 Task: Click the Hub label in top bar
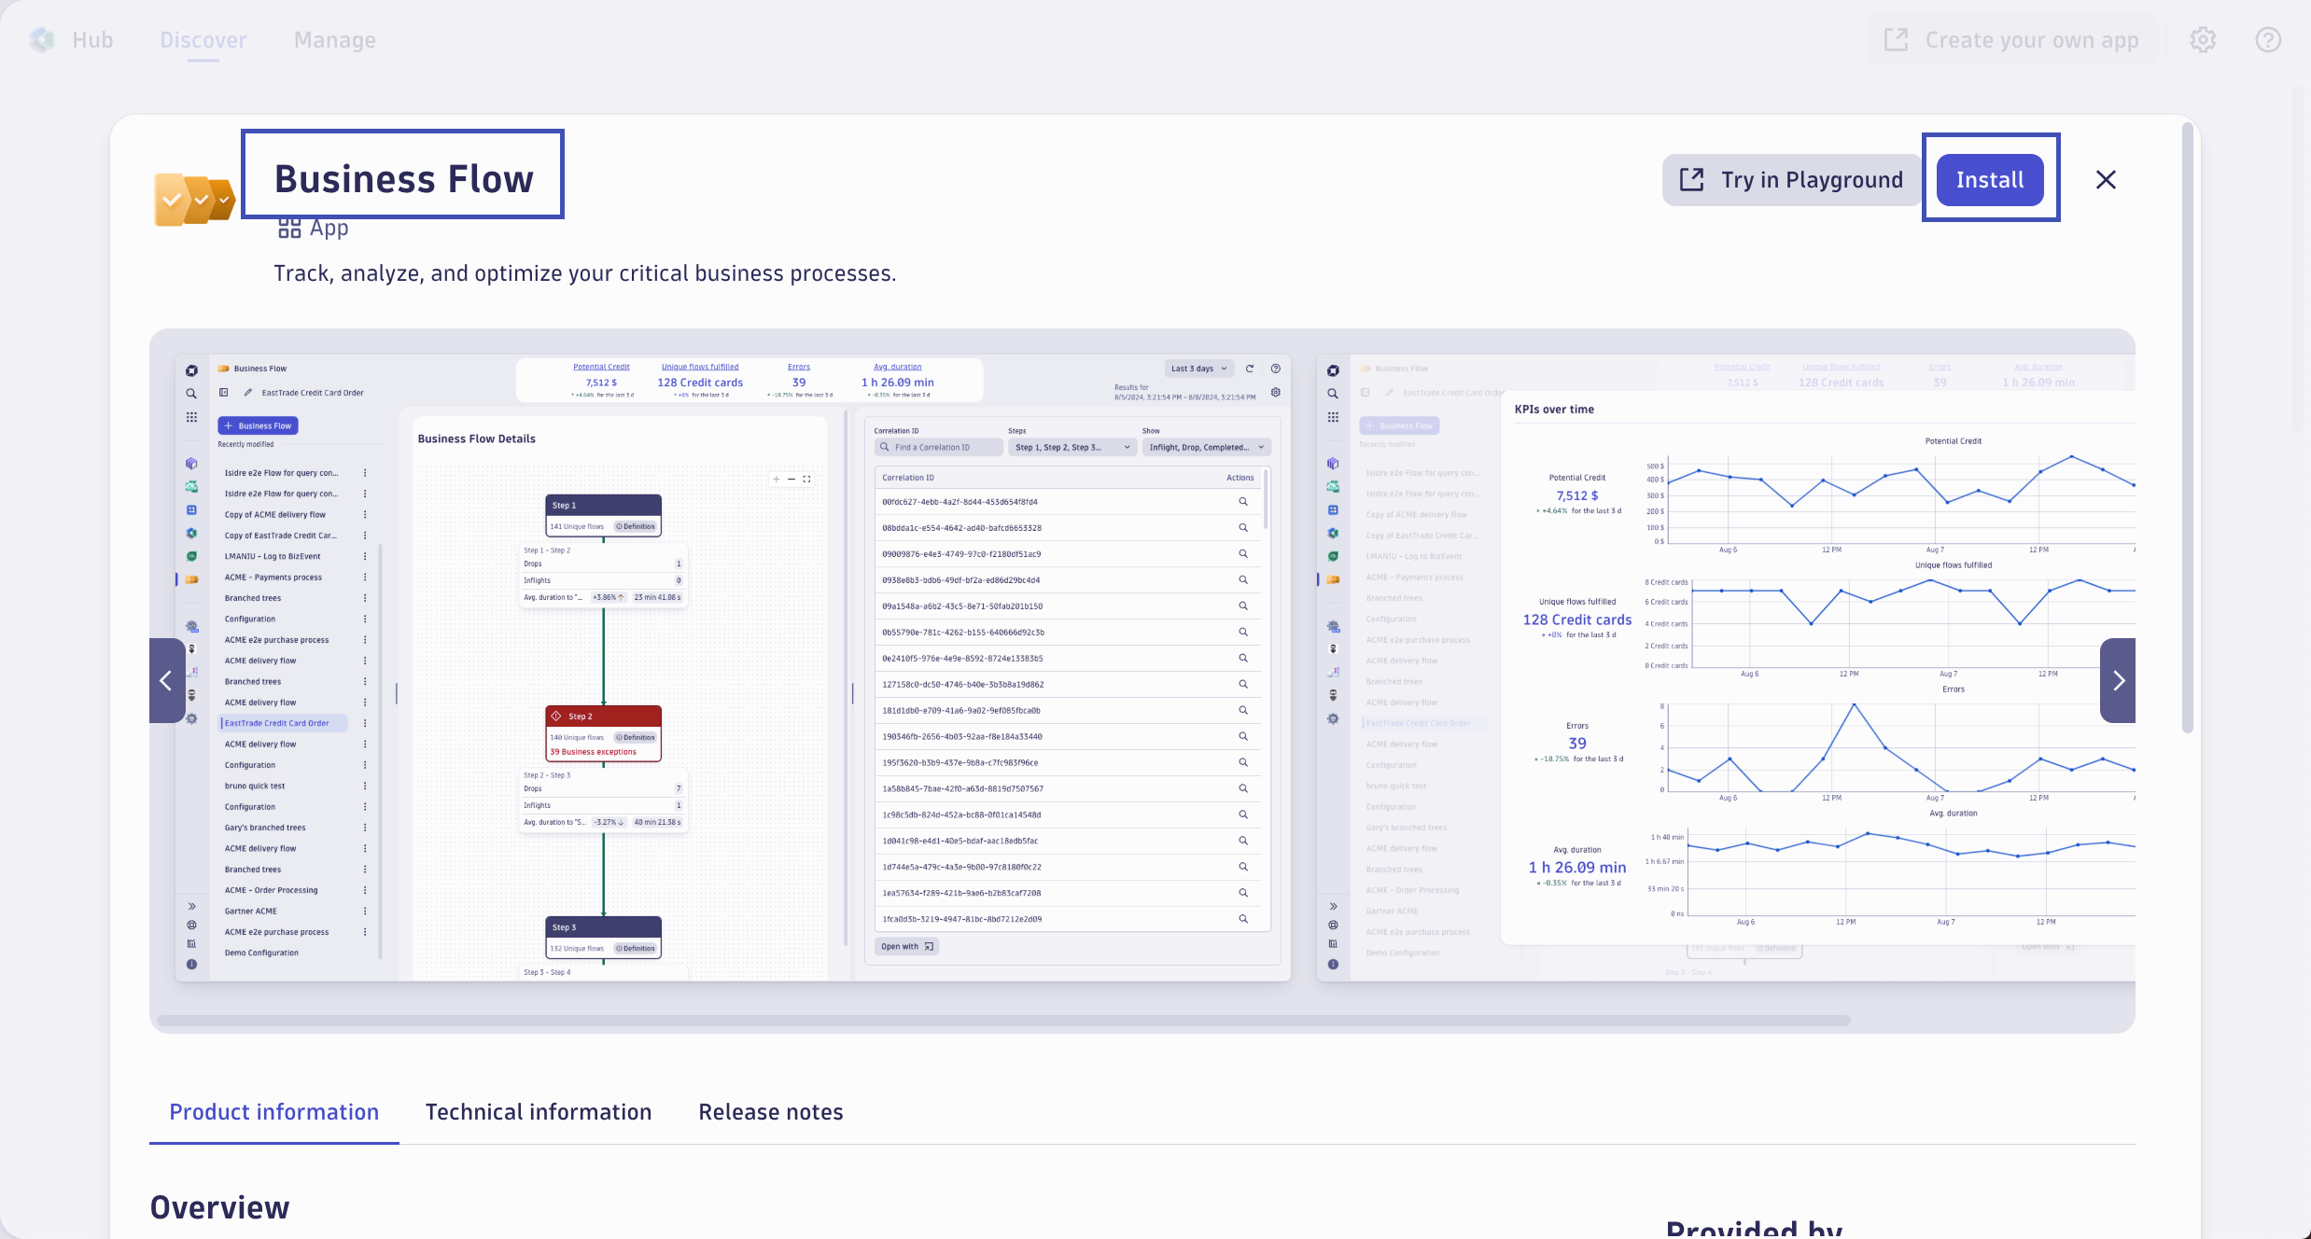(x=92, y=40)
